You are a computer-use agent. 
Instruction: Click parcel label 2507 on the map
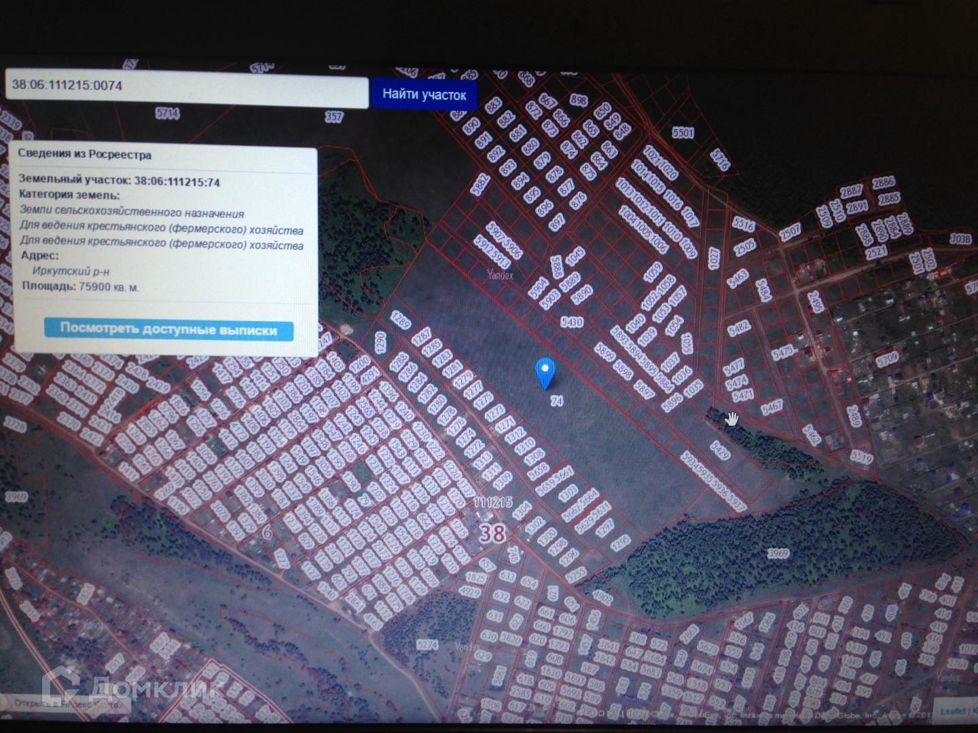790,232
